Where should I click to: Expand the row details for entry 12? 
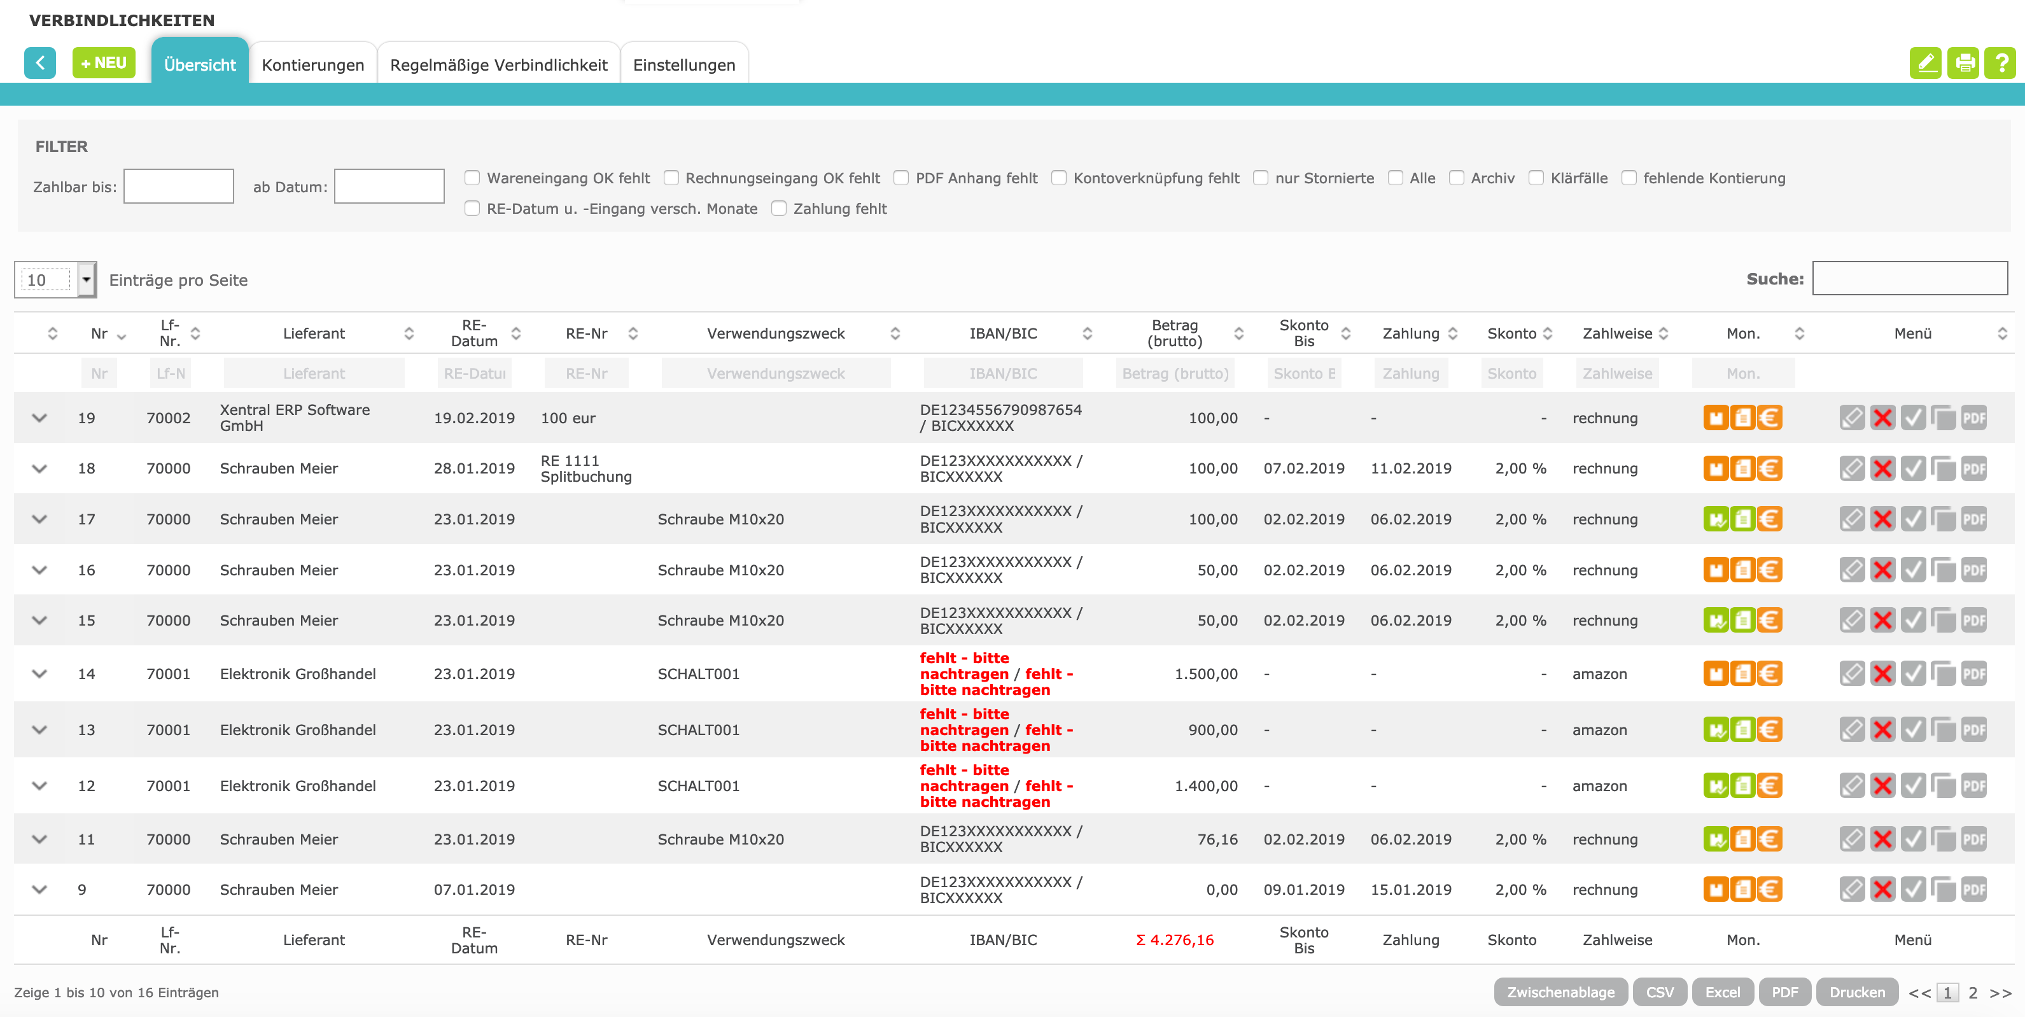[x=39, y=785]
